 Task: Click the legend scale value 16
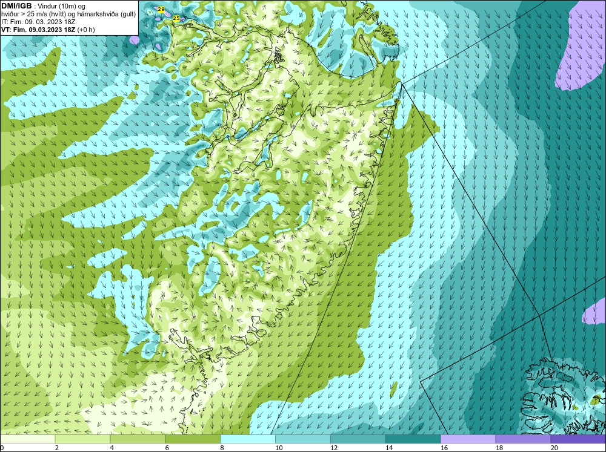point(444,448)
